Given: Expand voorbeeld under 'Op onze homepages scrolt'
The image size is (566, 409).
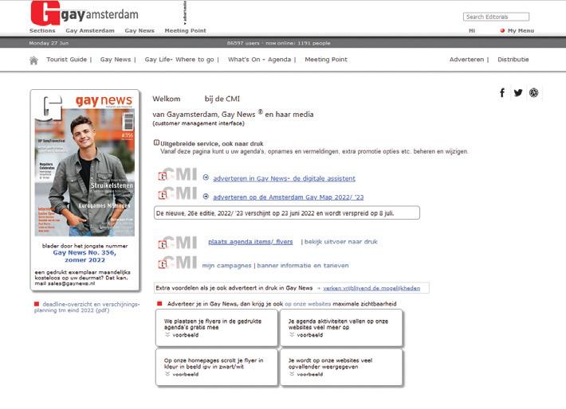Looking at the screenshot, I should [x=182, y=375].
